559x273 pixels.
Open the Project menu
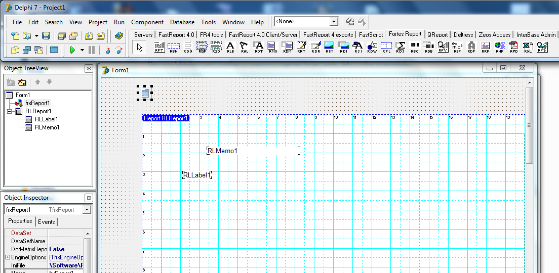click(x=98, y=22)
